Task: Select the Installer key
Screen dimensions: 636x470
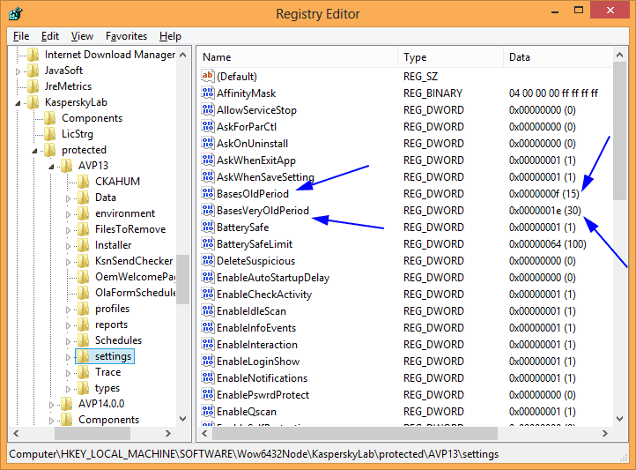Action: [x=113, y=245]
